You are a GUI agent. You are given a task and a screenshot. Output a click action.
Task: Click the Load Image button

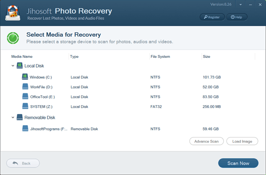pyautogui.click(x=242, y=141)
